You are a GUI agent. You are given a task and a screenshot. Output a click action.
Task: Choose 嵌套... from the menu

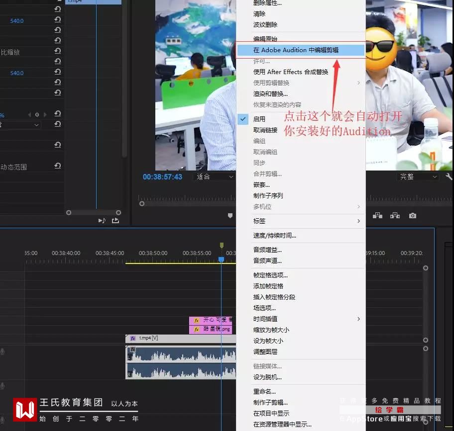tap(261, 184)
